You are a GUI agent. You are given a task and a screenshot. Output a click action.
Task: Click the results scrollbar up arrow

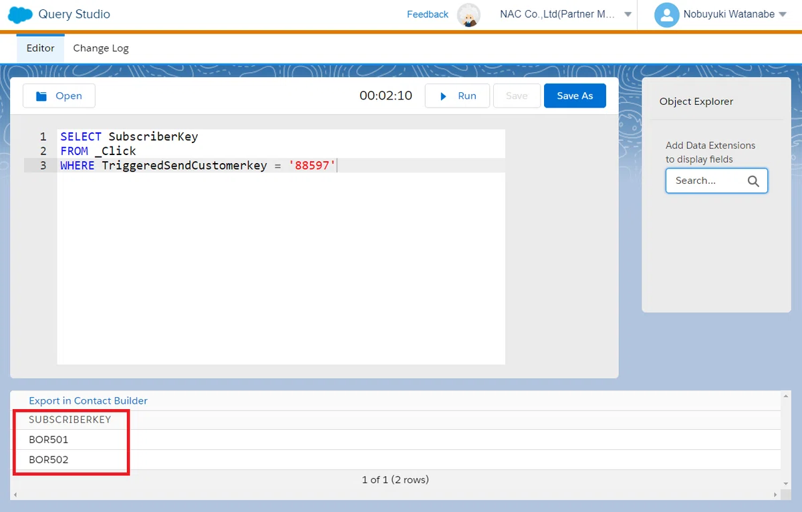tap(786, 396)
